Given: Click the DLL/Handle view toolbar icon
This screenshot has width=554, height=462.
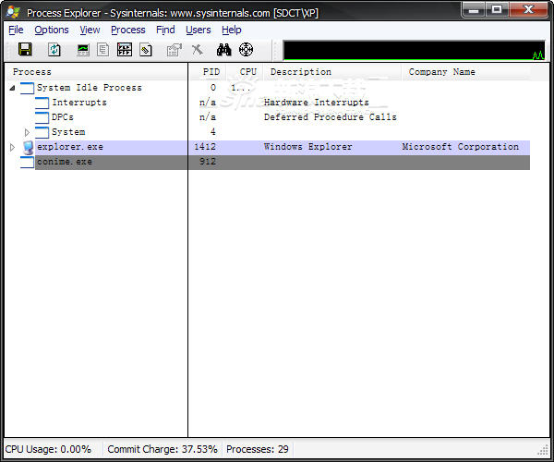Looking at the screenshot, I should 146,50.
